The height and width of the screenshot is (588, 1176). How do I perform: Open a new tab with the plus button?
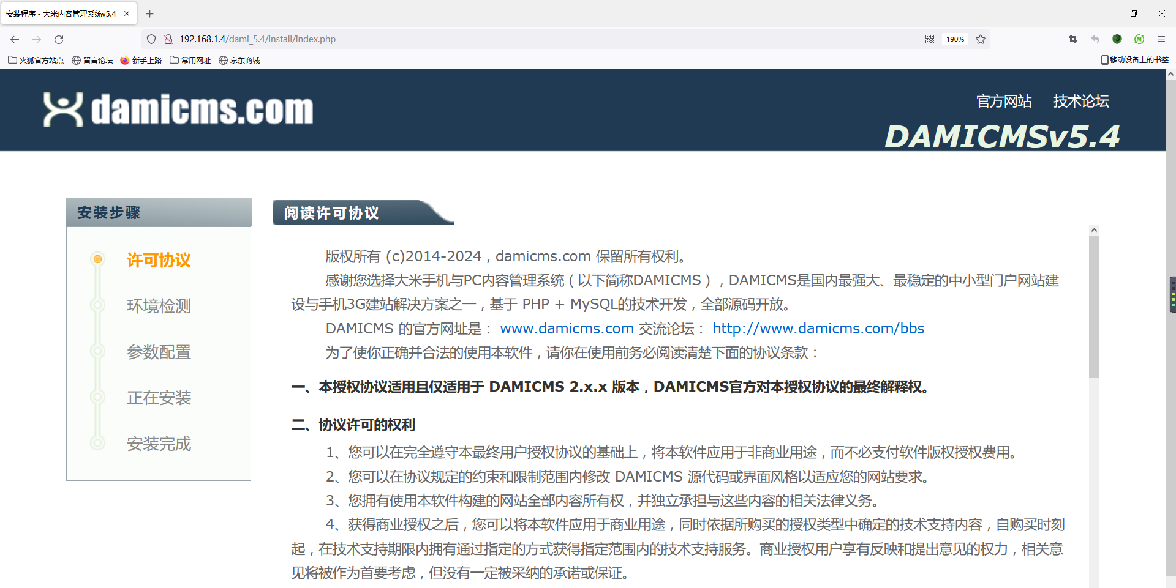pyautogui.click(x=149, y=13)
